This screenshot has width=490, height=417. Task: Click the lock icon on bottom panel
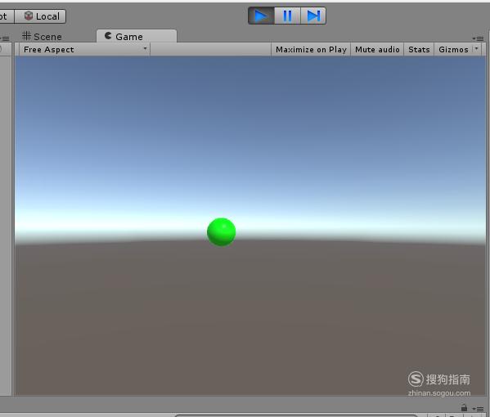[x=464, y=408]
